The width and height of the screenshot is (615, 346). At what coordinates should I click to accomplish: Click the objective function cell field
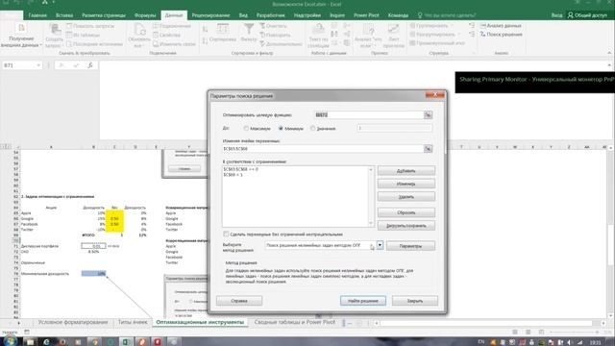(369, 115)
